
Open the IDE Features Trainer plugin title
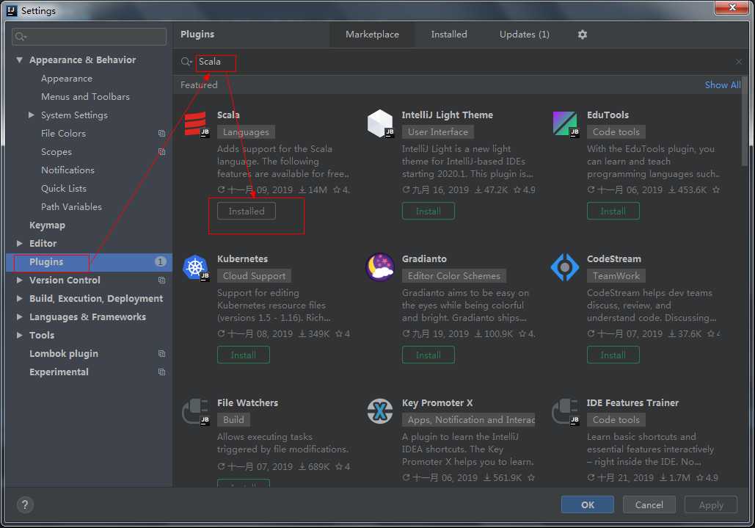(x=632, y=402)
